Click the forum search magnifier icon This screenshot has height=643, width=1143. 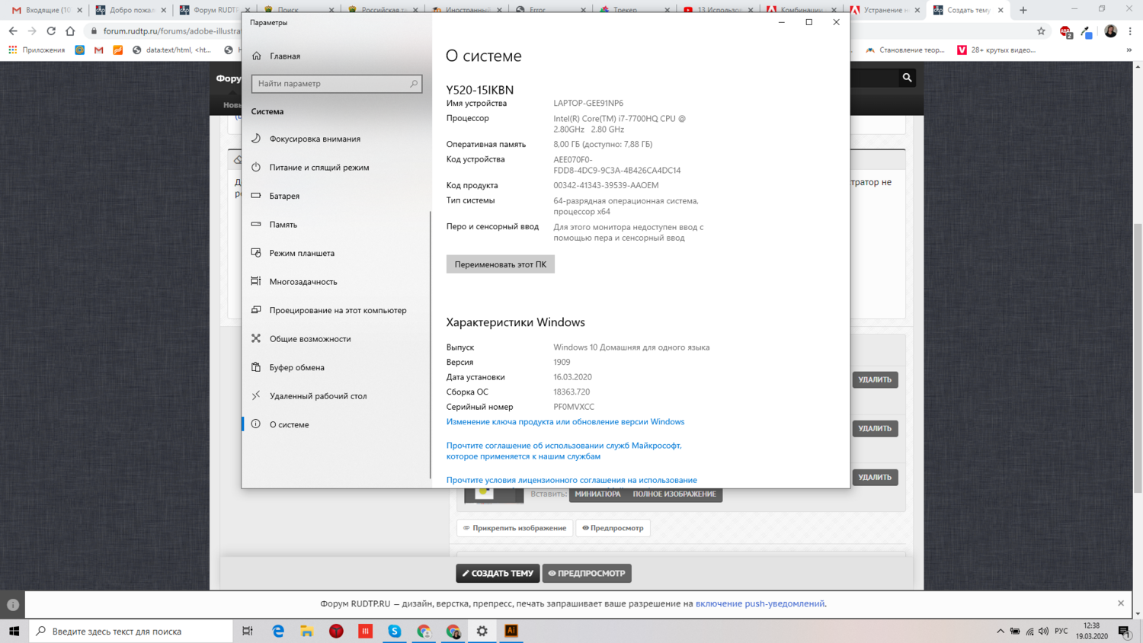coord(907,78)
